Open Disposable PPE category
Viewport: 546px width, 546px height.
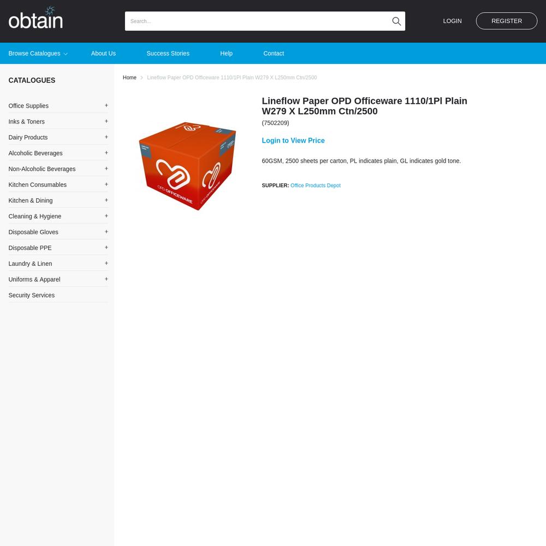click(x=30, y=248)
